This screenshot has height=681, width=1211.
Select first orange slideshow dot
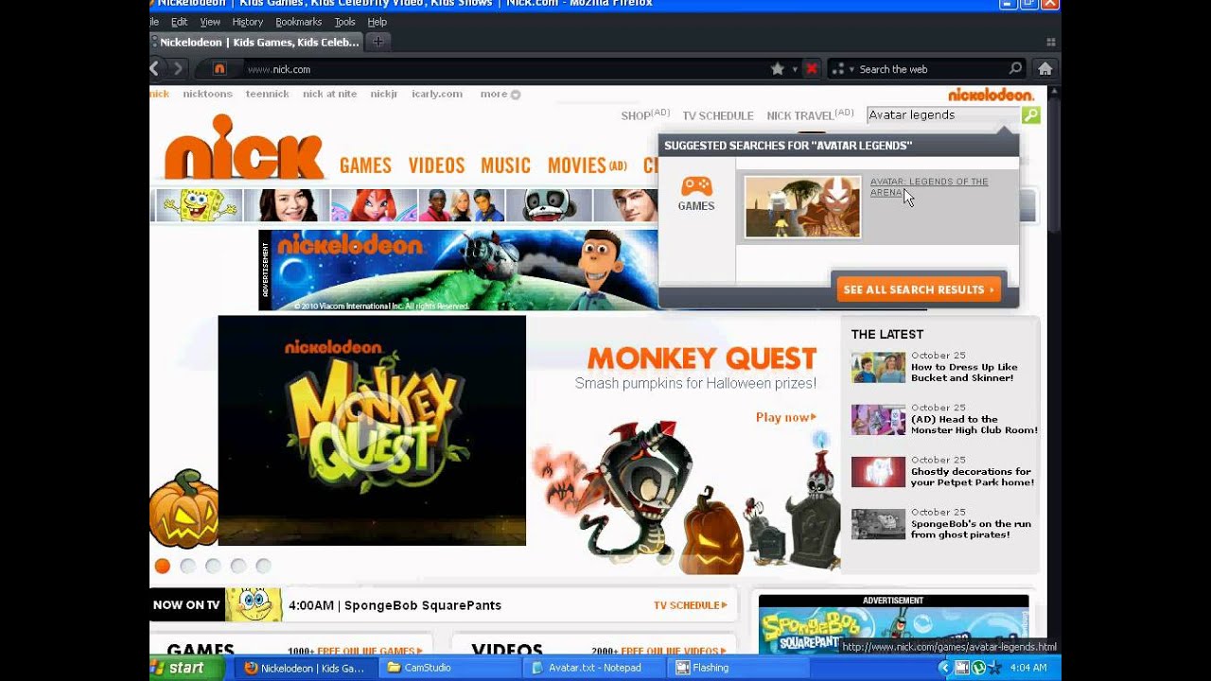162,566
